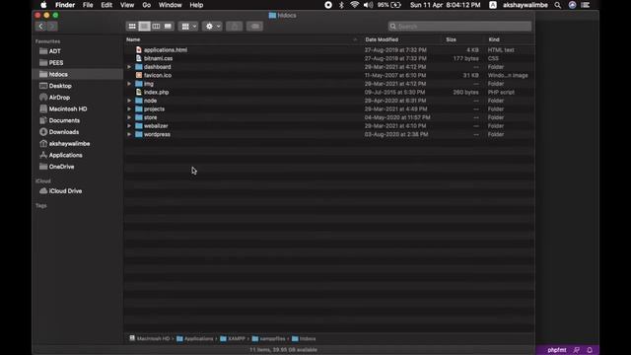The width and height of the screenshot is (631, 355).
Task: Select the webalizer row name
Action: [156, 126]
